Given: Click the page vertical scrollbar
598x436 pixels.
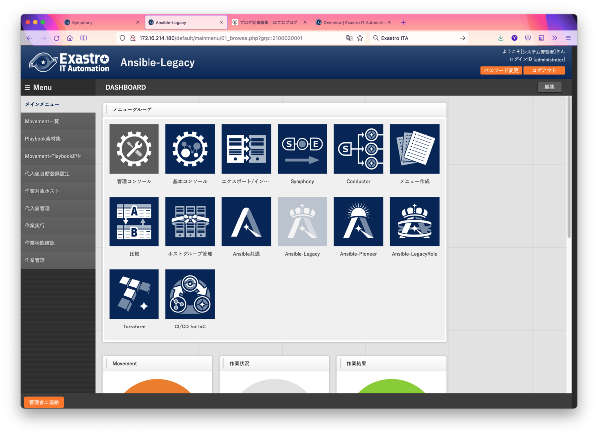Looking at the screenshot, I should click(x=569, y=167).
